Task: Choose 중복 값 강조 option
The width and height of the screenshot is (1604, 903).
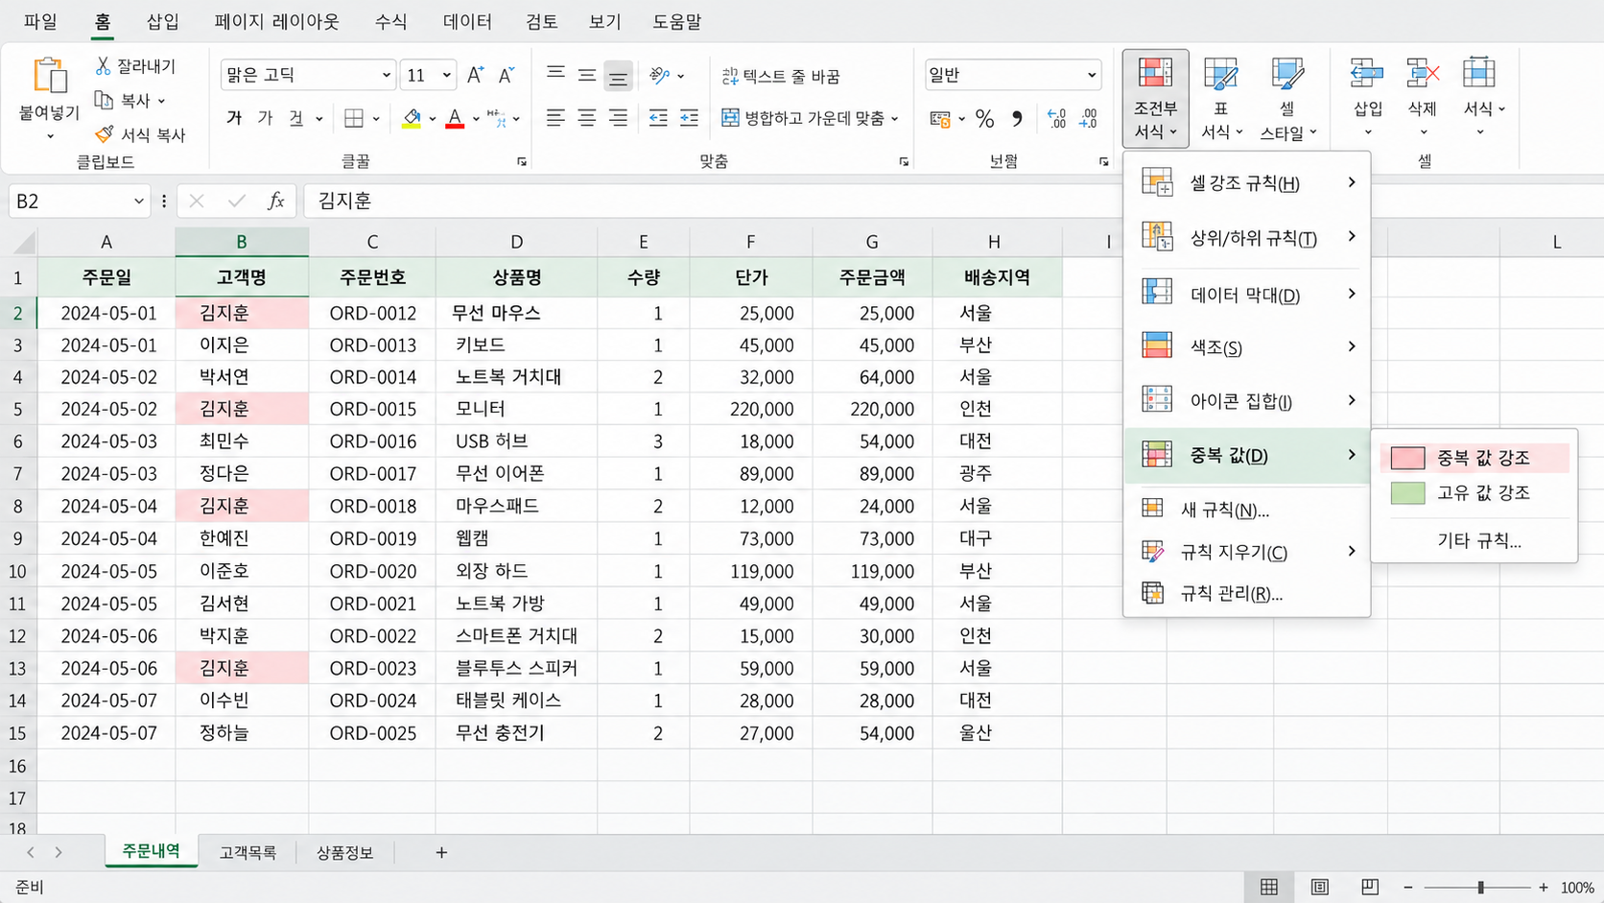Action: [x=1474, y=458]
